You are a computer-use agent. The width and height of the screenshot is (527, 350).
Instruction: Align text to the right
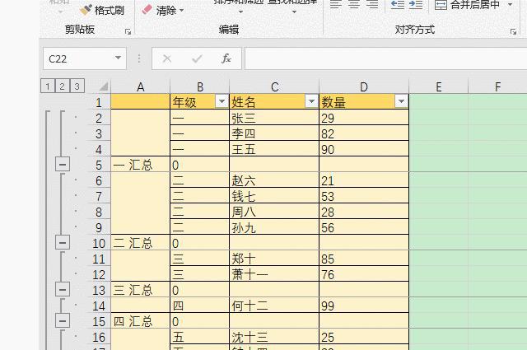click(372, 4)
